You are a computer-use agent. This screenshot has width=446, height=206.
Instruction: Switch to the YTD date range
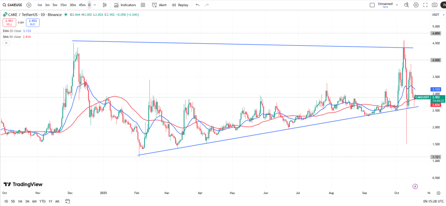click(x=42, y=201)
